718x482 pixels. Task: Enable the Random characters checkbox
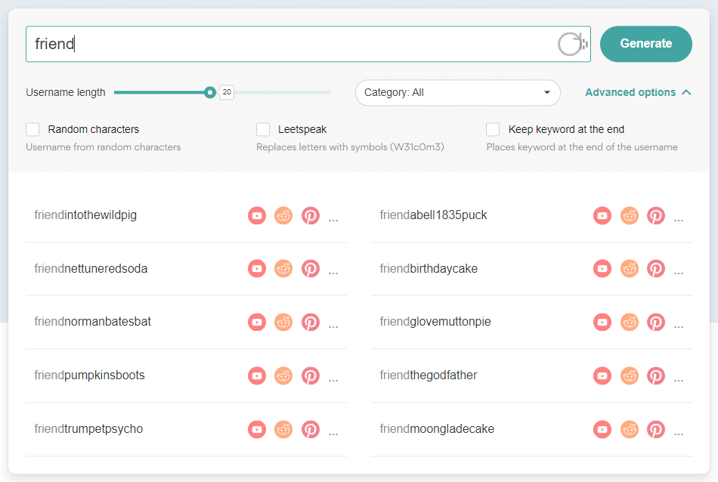click(x=32, y=129)
